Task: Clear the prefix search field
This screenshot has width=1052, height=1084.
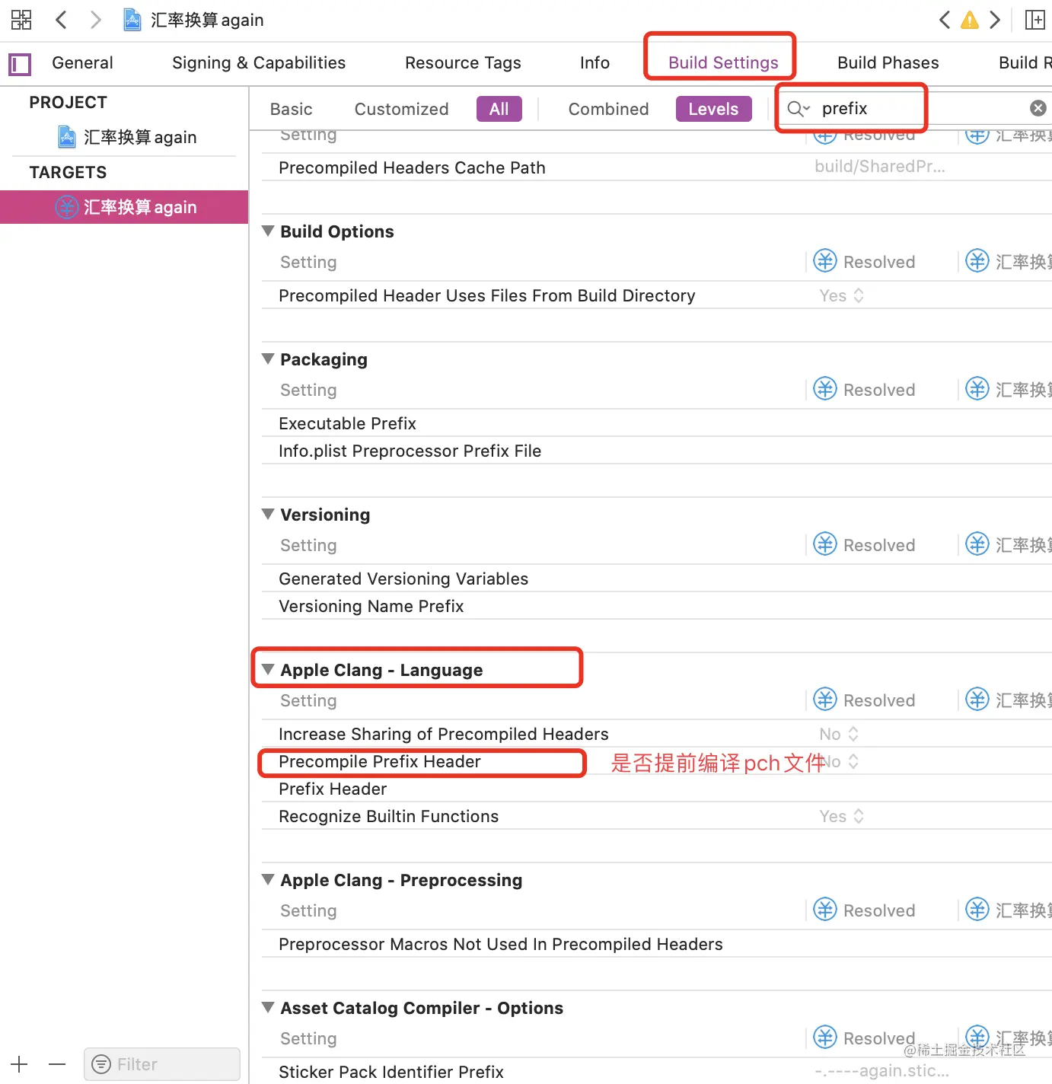Action: click(x=1038, y=108)
